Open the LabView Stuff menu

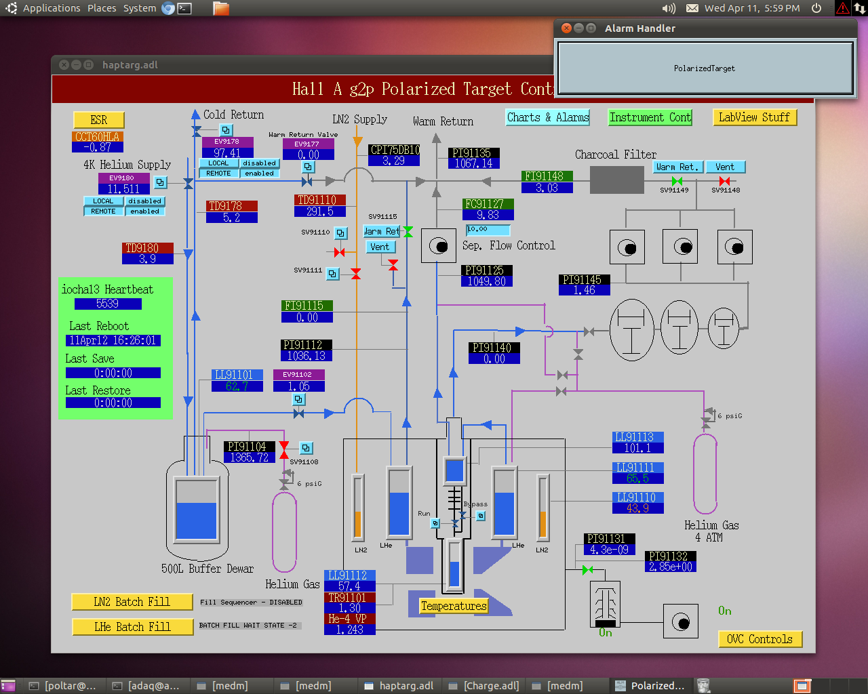click(x=754, y=117)
